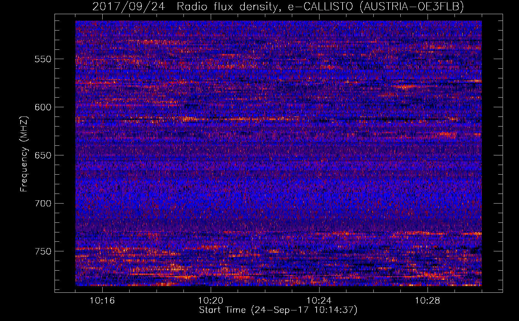Click the station name '(AUSTRIA-OE3FLB)'

click(x=412, y=6)
